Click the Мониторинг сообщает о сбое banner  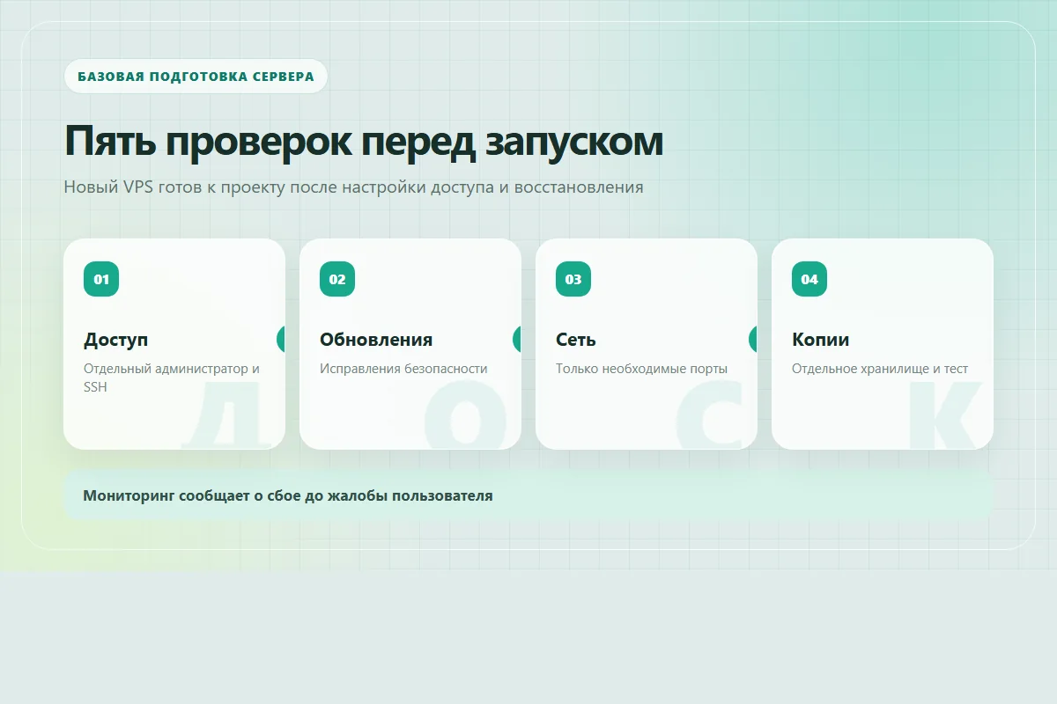pyautogui.click(x=528, y=495)
